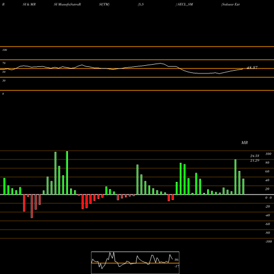Click the '0 0' label on MR axis
The height and width of the screenshot is (274, 274).
coord(269,198)
